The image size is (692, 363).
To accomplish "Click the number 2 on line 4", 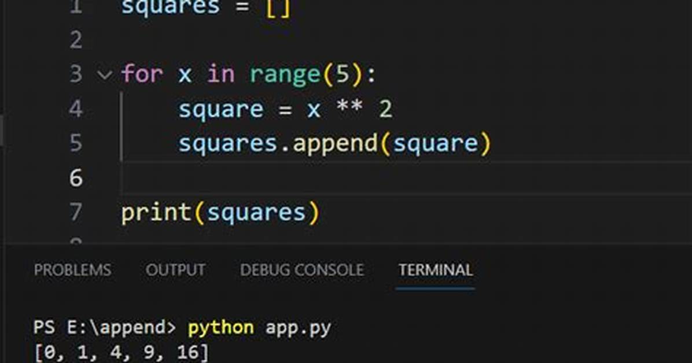I will pos(386,109).
